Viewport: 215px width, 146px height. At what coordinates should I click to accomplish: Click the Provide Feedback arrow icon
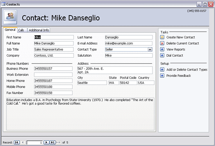click(162, 76)
